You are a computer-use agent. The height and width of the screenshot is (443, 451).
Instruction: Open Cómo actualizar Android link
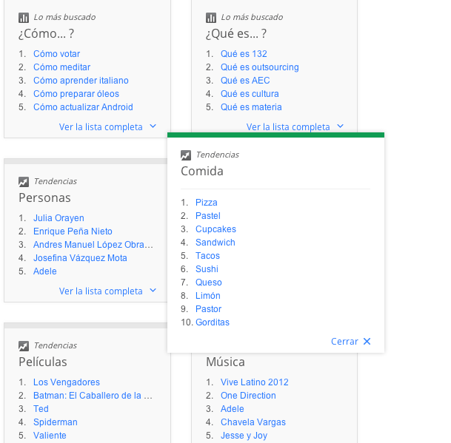click(x=83, y=107)
